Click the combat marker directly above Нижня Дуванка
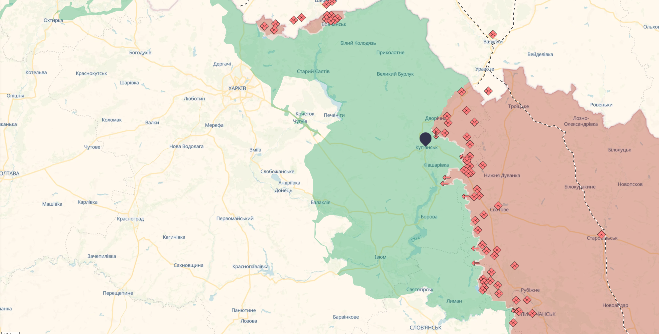This screenshot has width=659, height=334. point(483,165)
